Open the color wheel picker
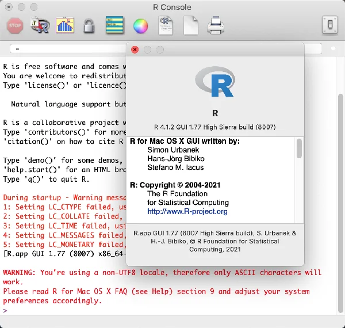Screen dimensions: 345x328 pos(140,26)
